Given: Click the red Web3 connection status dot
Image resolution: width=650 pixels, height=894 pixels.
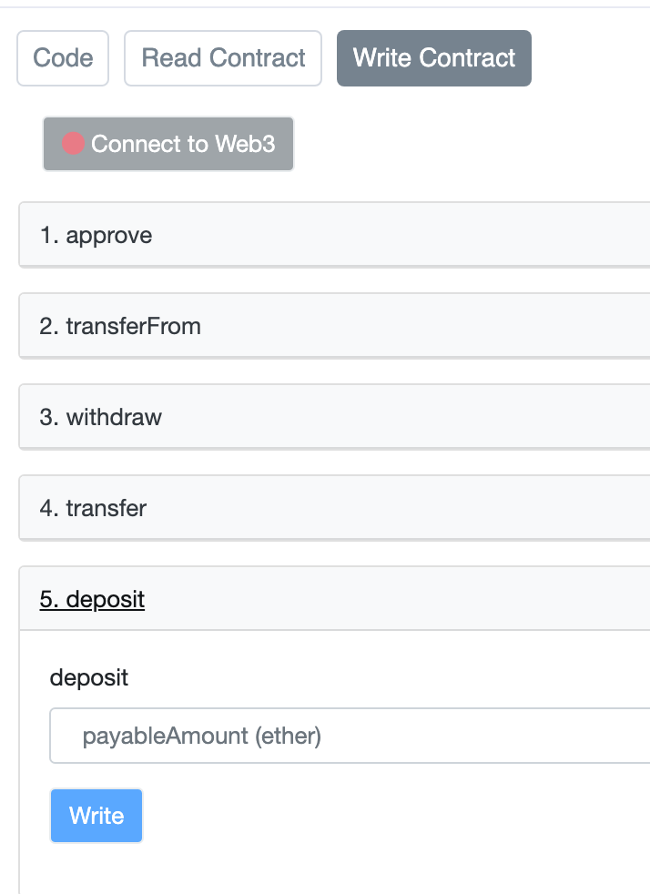Looking at the screenshot, I should coord(73,144).
